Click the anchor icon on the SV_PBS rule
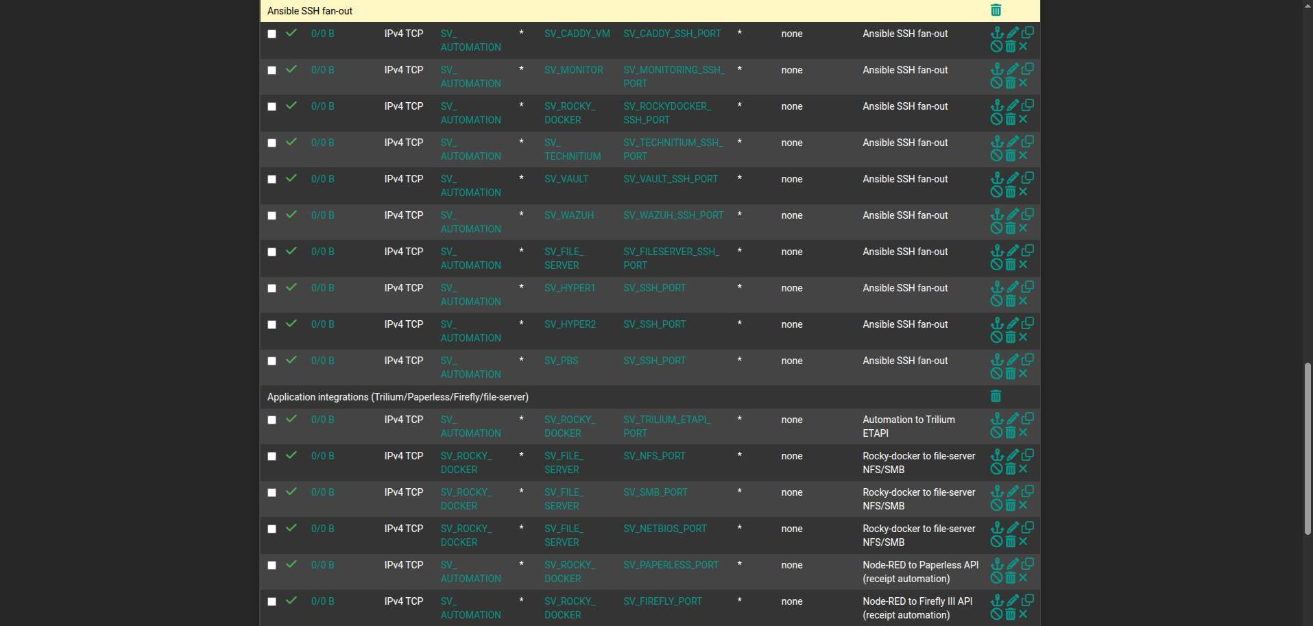The height and width of the screenshot is (626, 1313). tap(997, 359)
